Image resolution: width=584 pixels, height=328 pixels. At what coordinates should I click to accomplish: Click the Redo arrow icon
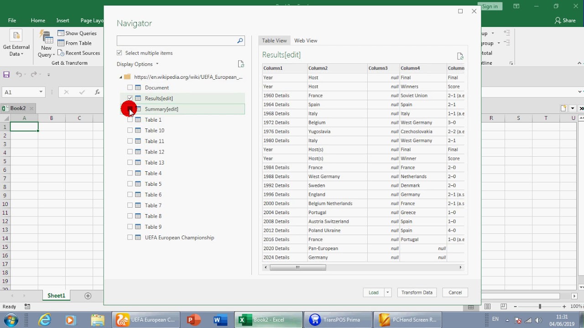(34, 74)
